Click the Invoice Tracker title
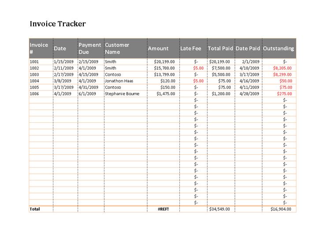The height and width of the screenshot is (231, 324). click(x=58, y=24)
